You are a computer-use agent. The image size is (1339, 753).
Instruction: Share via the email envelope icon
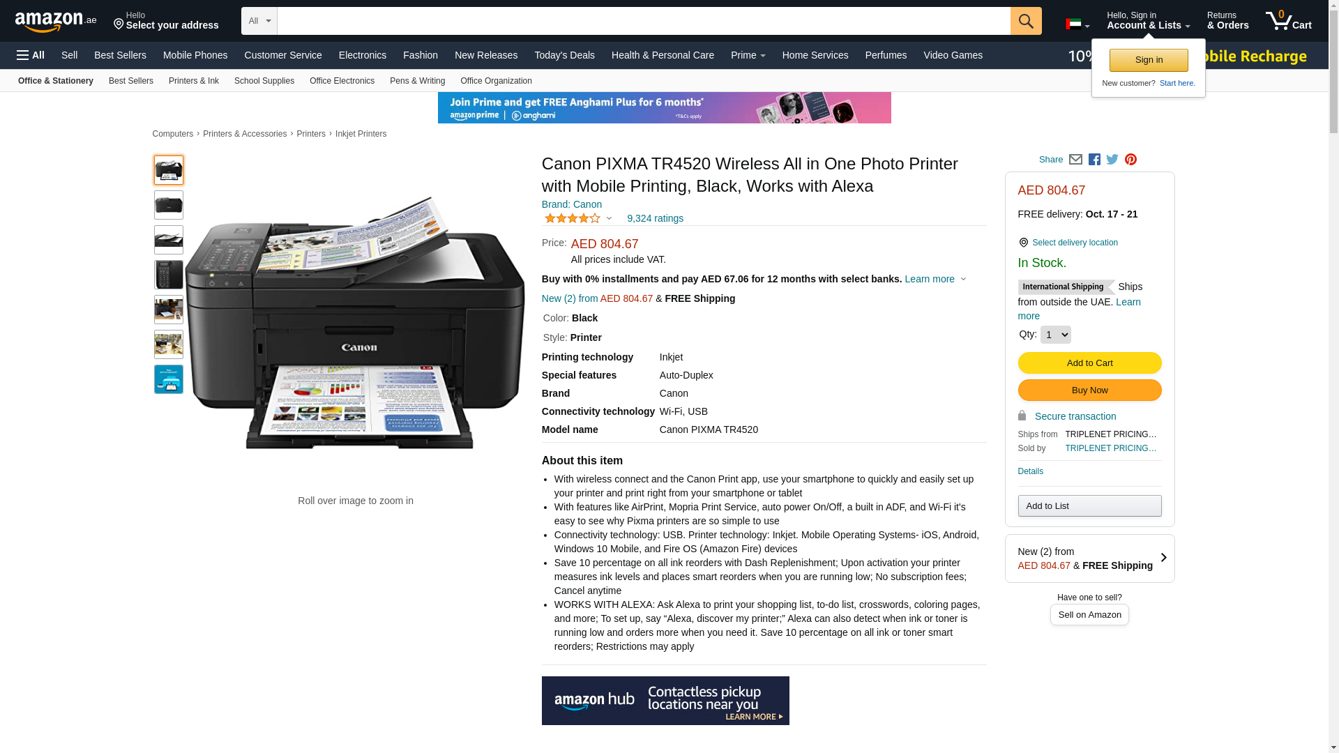pyautogui.click(x=1075, y=160)
